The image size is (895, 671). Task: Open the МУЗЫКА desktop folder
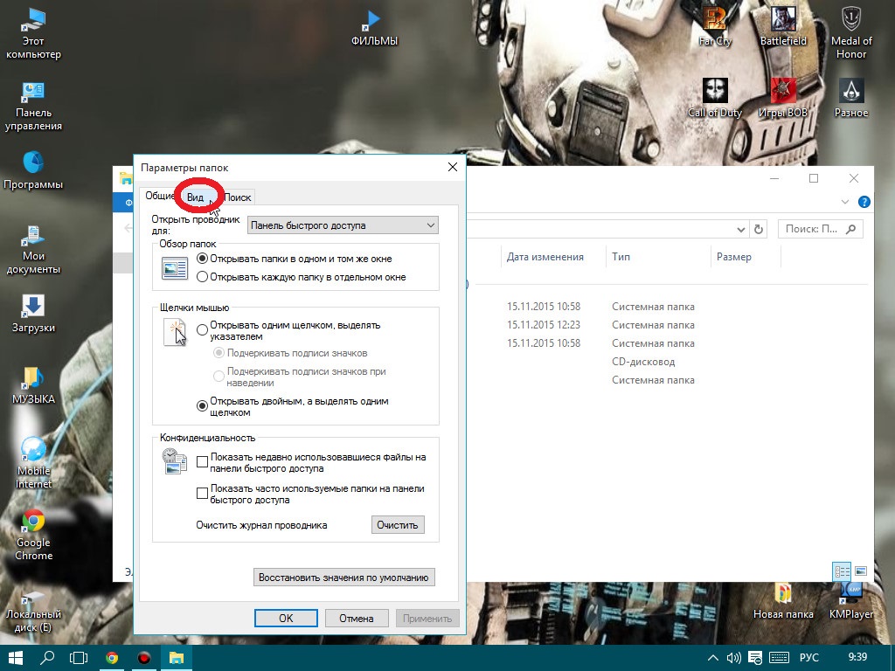click(x=33, y=385)
